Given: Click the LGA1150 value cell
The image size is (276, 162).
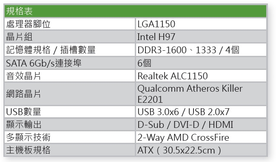Looking at the screenshot, I should pyautogui.click(x=201, y=24).
